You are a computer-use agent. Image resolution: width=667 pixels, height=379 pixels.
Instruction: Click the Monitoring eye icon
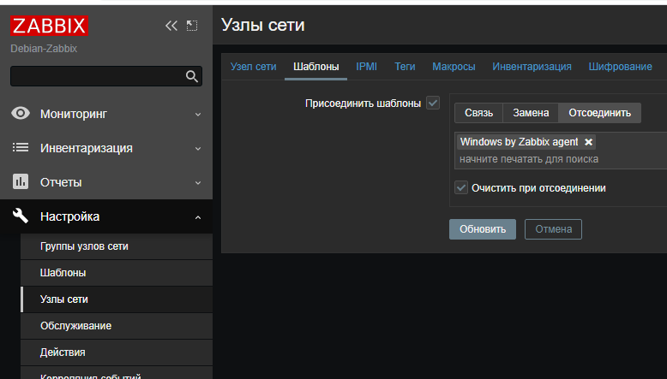(x=21, y=113)
